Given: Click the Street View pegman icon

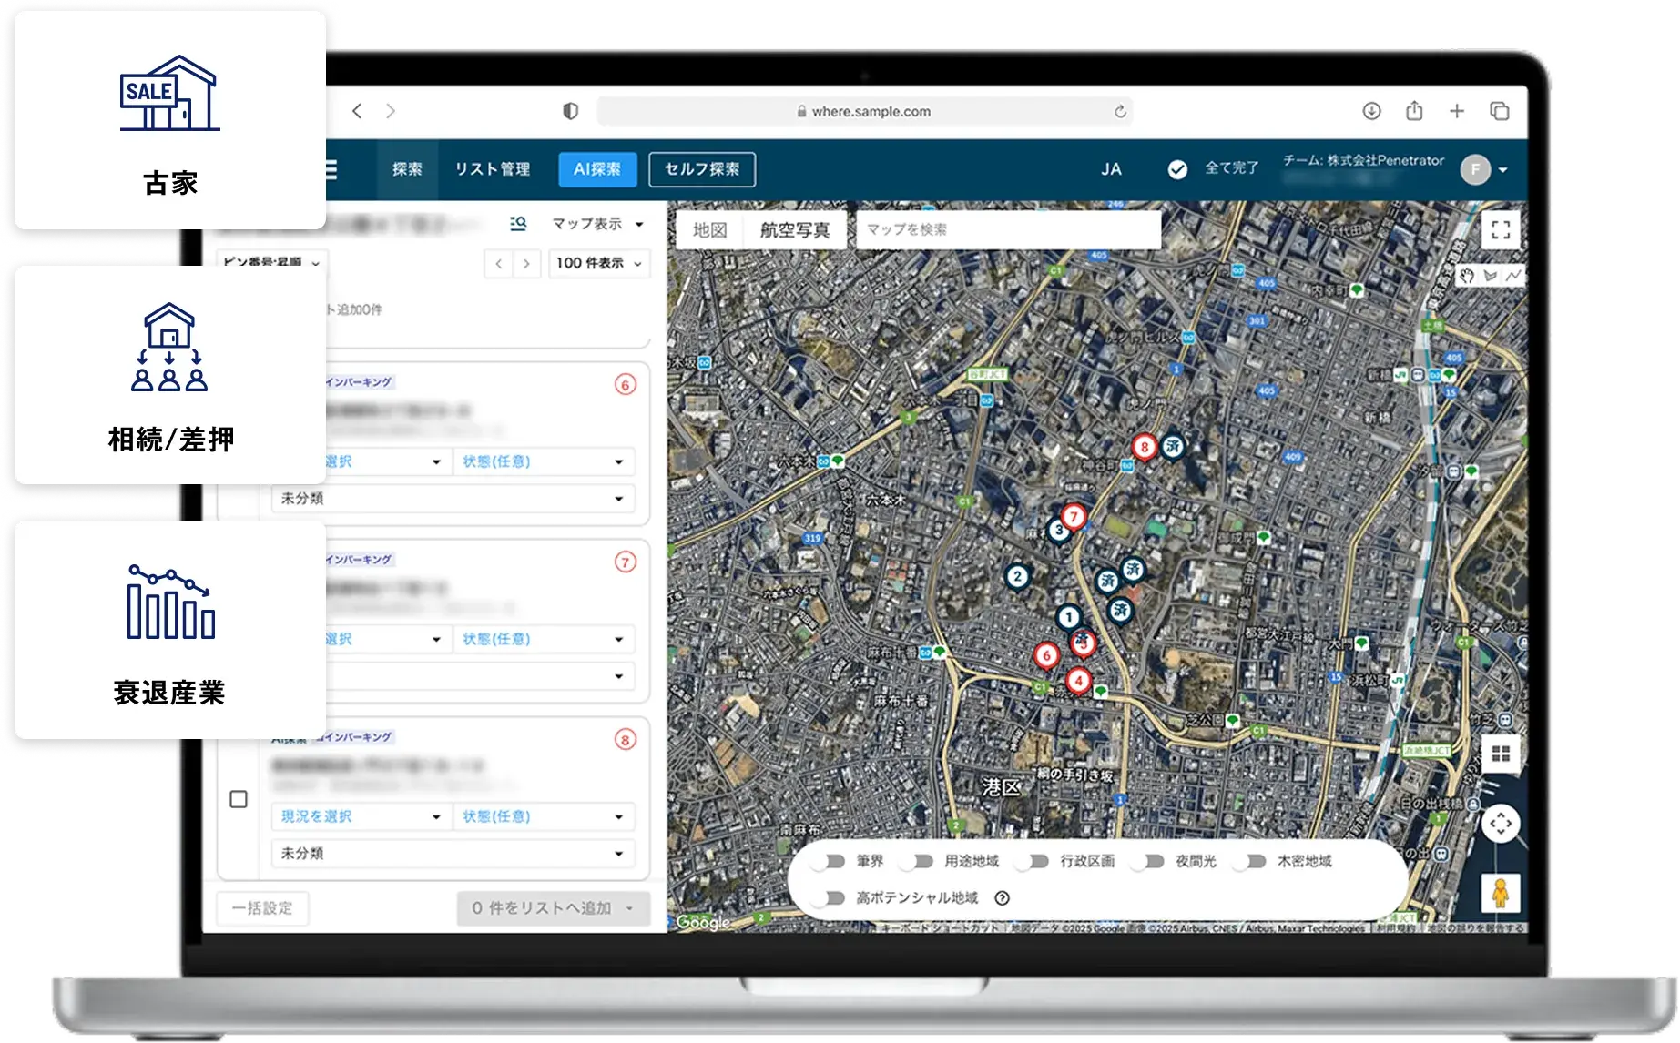Looking at the screenshot, I should pyautogui.click(x=1500, y=892).
